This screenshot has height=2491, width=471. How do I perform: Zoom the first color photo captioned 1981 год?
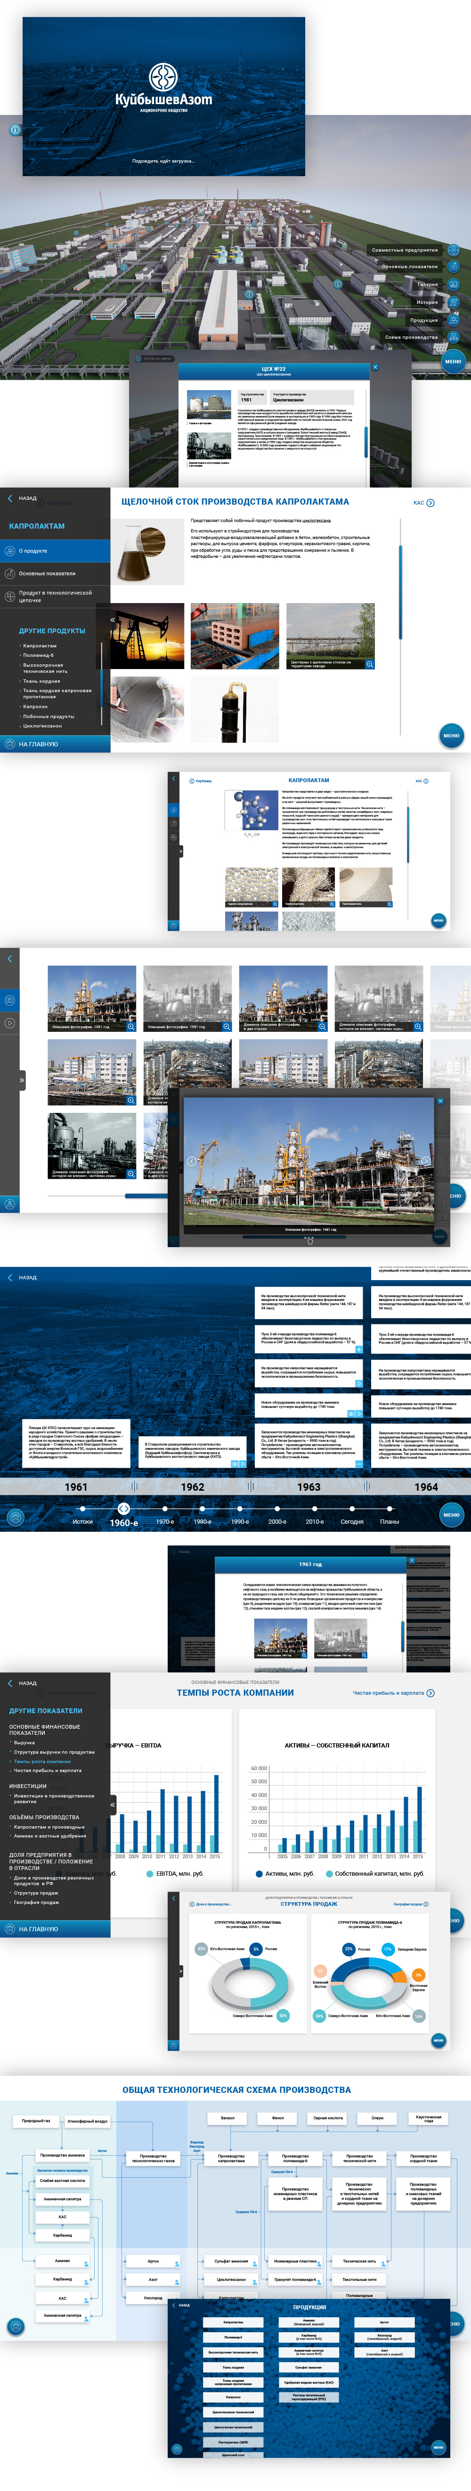coord(130,1026)
